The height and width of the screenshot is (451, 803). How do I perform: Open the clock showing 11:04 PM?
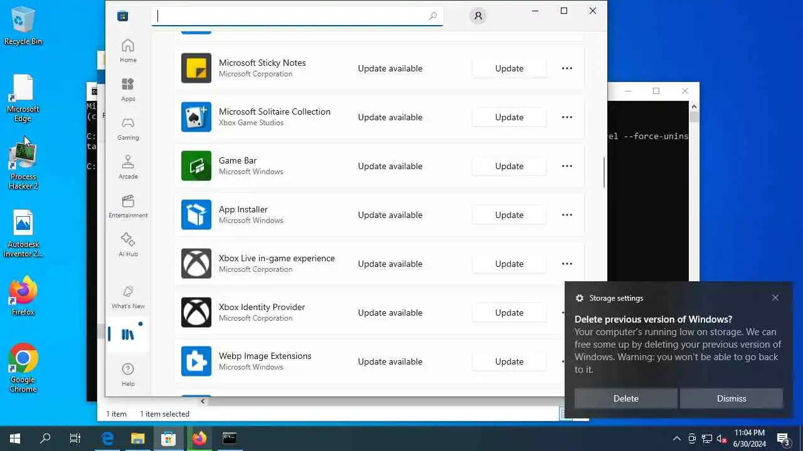tap(749, 438)
